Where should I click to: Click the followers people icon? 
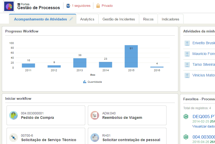[x=68, y=6]
